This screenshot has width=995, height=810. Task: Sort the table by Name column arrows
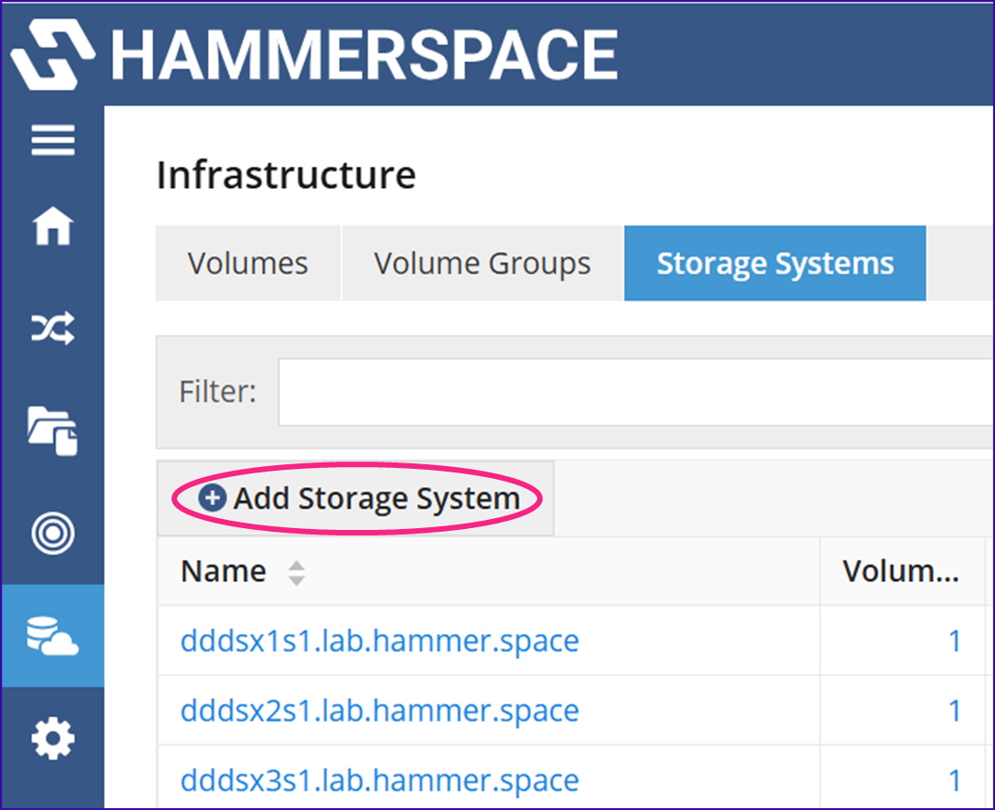[296, 573]
